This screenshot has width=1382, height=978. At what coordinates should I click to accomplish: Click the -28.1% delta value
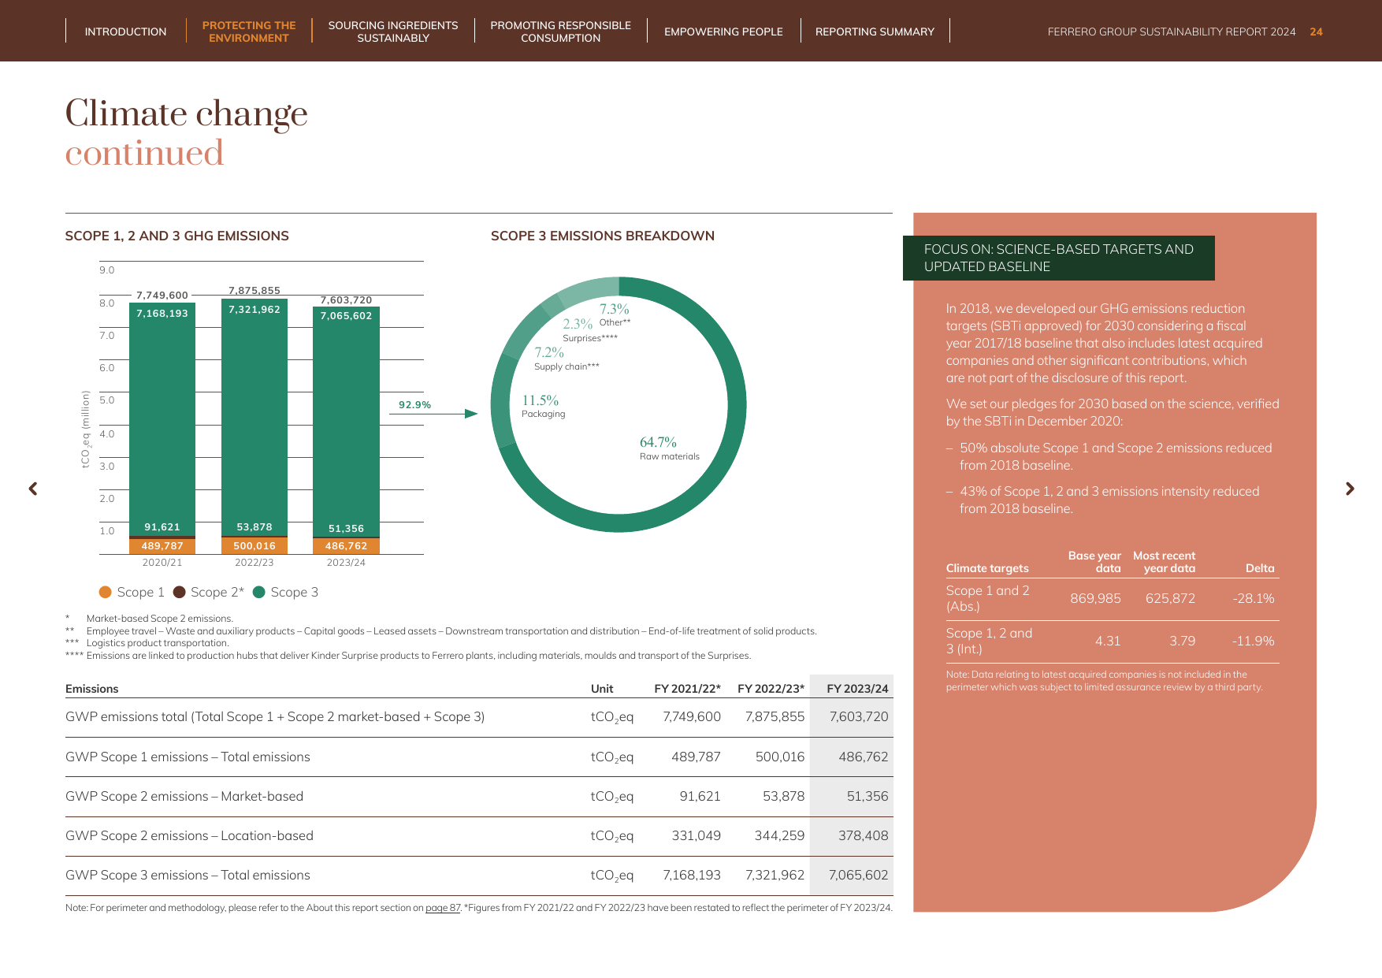point(1254,598)
